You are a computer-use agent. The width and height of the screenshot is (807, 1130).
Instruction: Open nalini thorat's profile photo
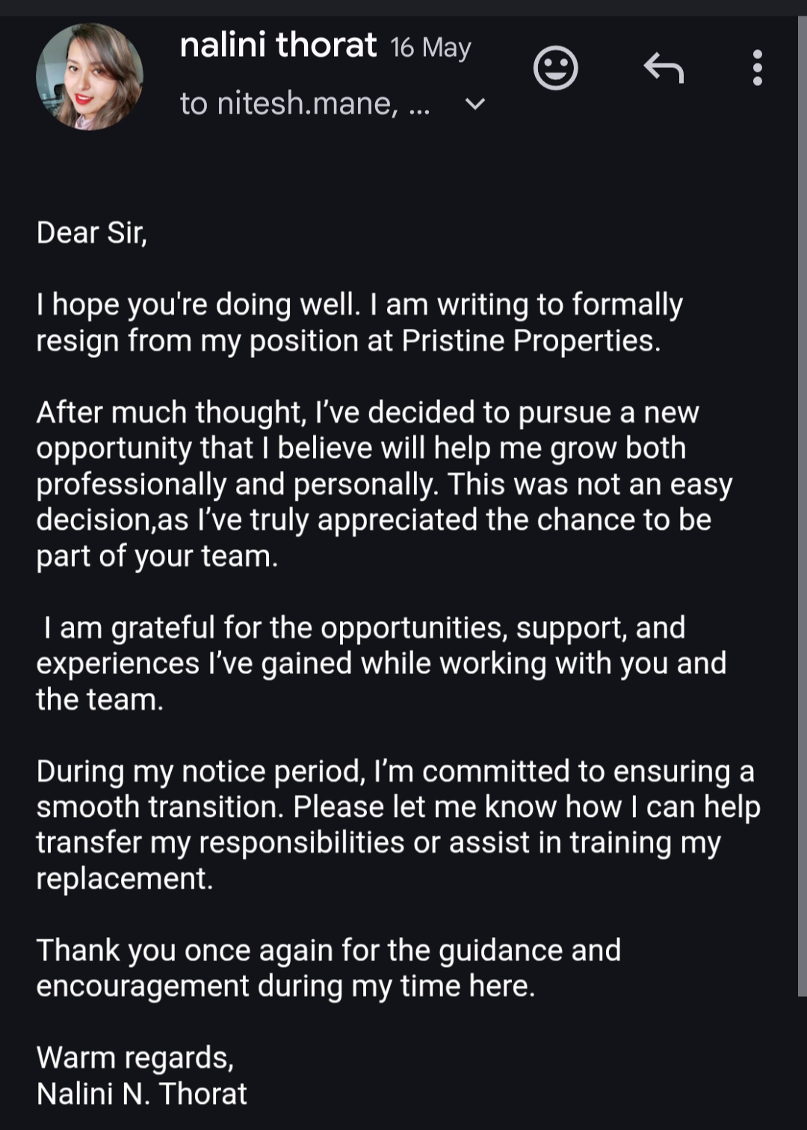(90, 76)
